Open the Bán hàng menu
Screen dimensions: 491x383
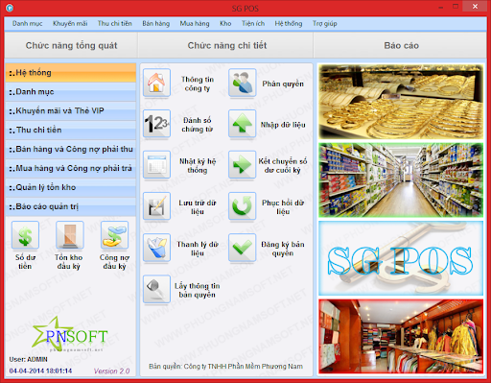pos(156,23)
